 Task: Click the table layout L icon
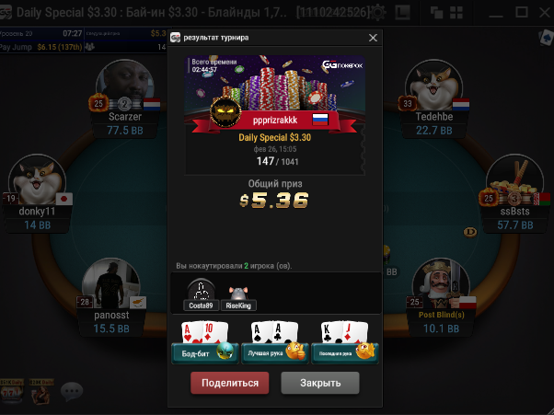point(402,13)
